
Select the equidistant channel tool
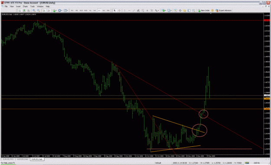pos(138,10)
